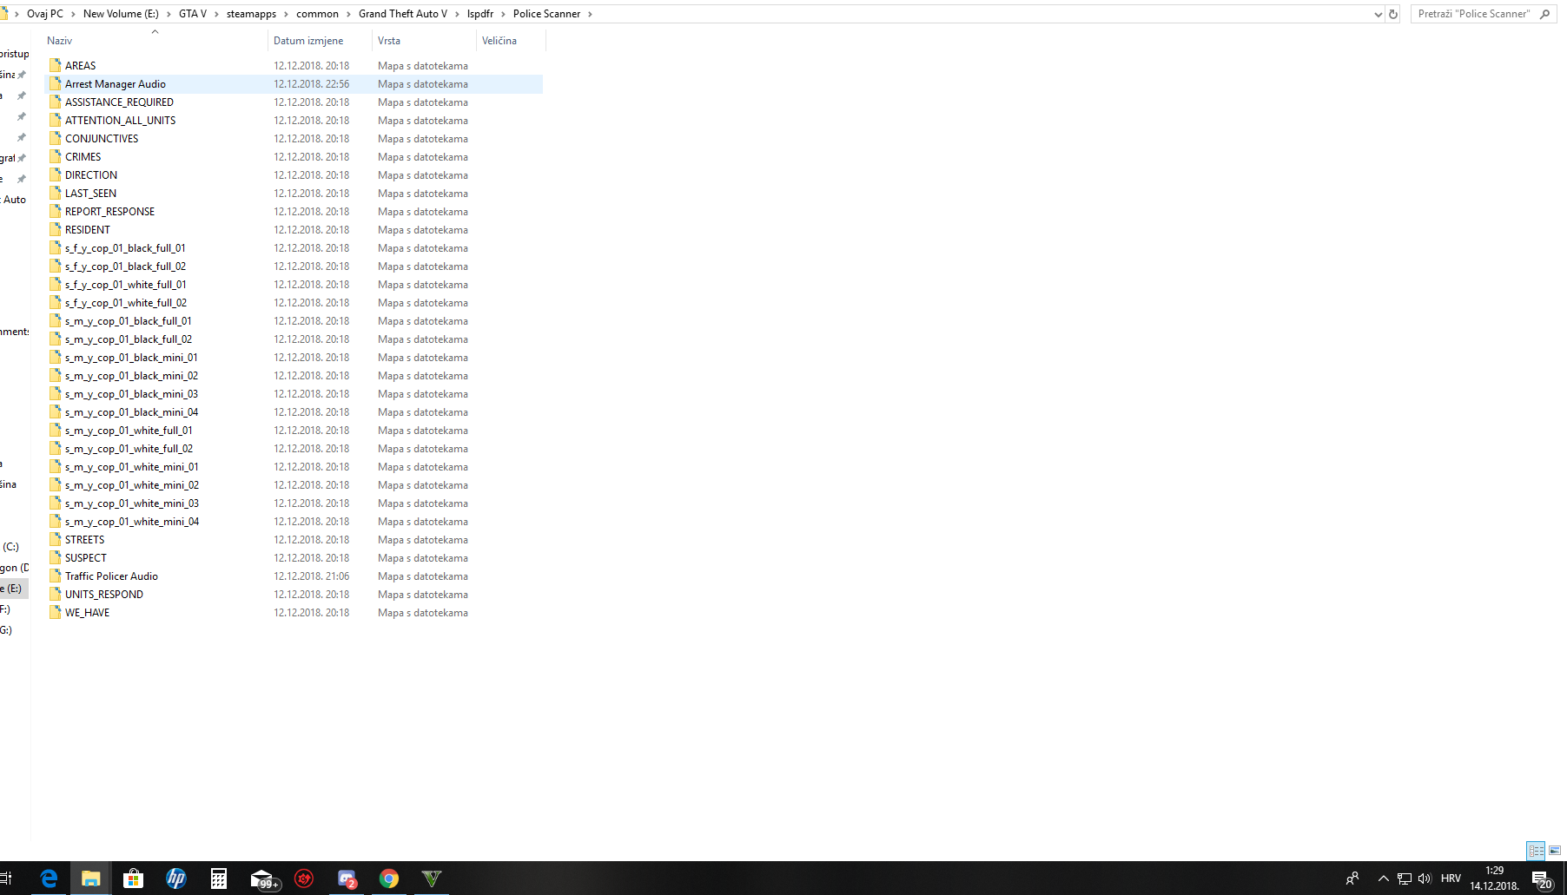Navigate to steamapps breadcrumb segment
1567x895 pixels.
point(251,14)
